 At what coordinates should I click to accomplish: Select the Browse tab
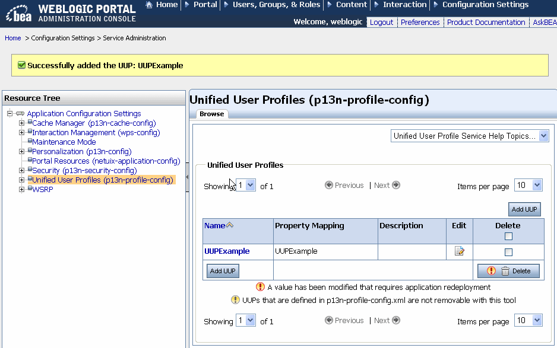212,114
